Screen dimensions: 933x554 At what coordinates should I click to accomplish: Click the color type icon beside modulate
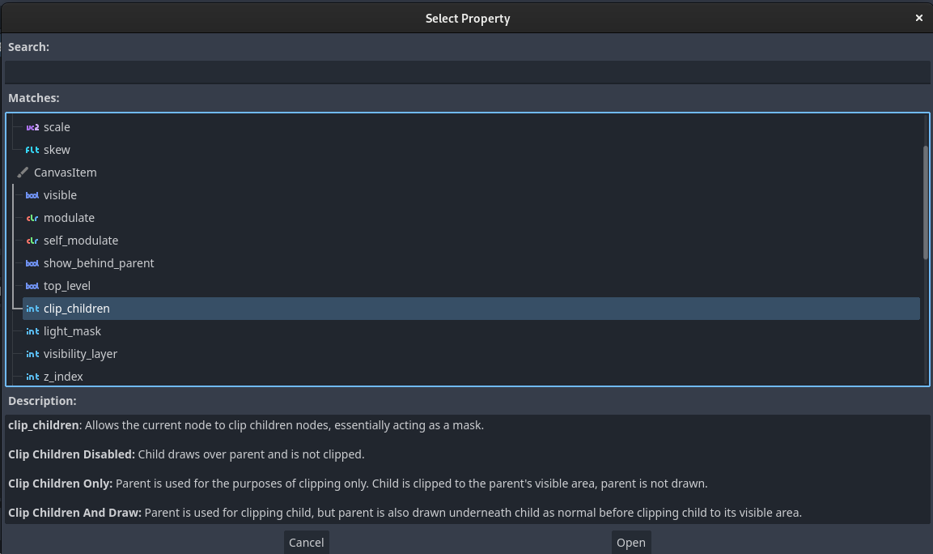click(32, 218)
